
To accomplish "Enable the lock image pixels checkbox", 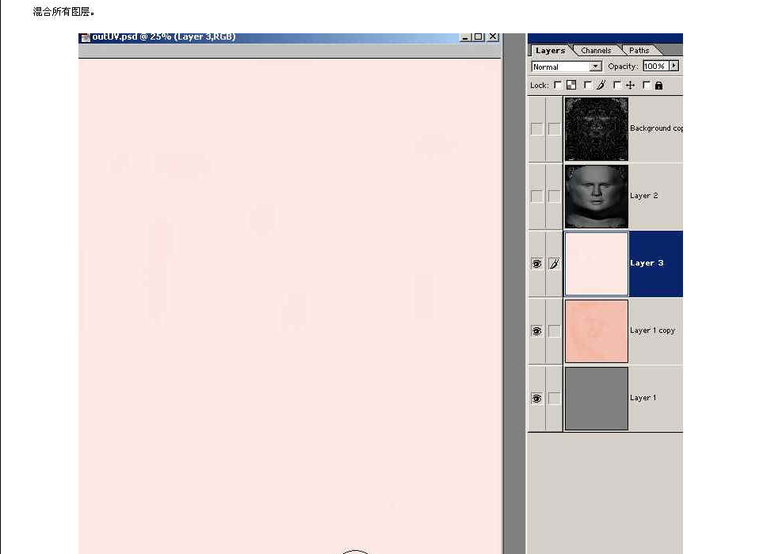I will [587, 85].
